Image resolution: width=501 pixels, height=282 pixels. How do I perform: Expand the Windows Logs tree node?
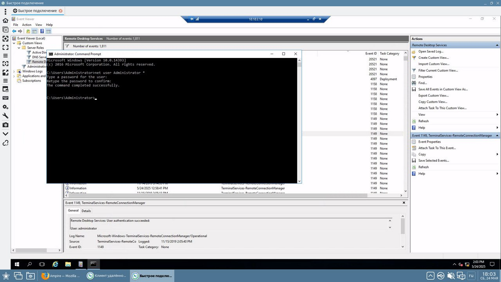[14, 71]
